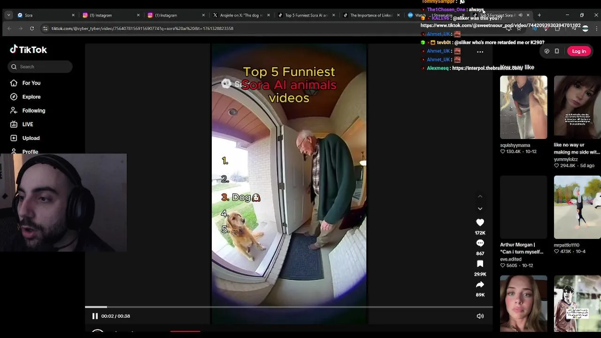
Task: Click the browser back arrow
Action: click(9, 28)
